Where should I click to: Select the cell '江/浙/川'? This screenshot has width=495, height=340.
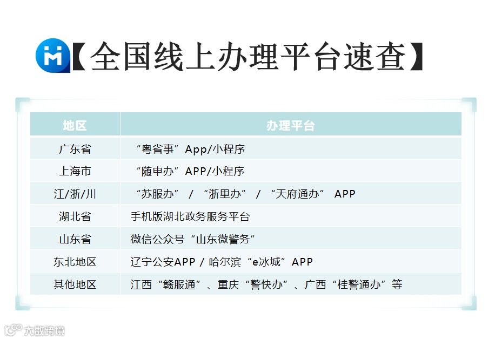[x=75, y=194]
